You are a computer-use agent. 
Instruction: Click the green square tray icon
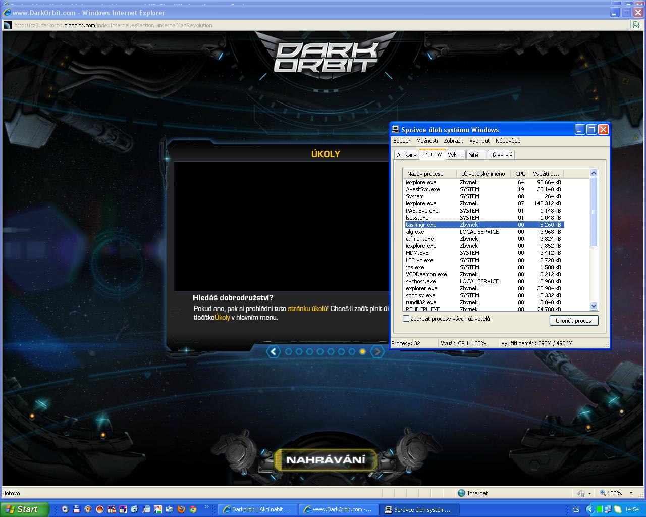(x=600, y=509)
